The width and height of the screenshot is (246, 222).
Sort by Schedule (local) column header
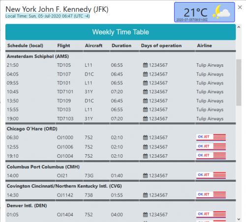pos(25,46)
